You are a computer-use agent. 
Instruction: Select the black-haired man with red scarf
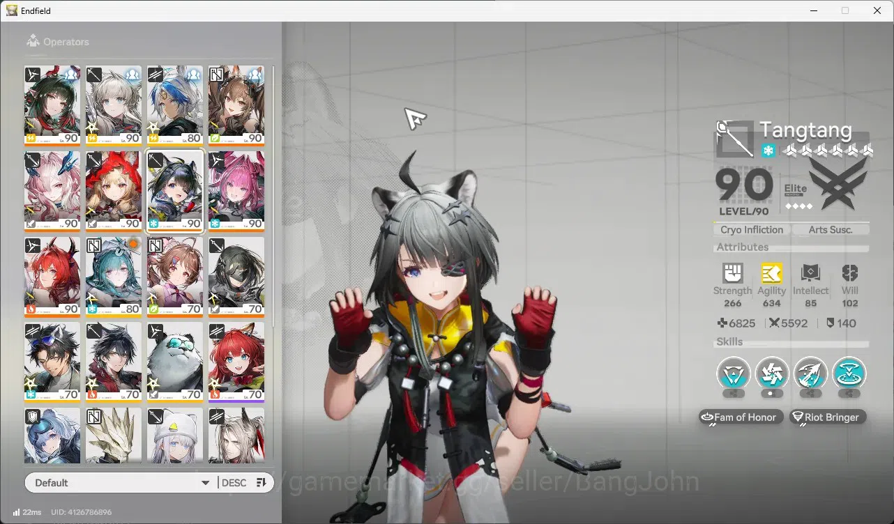(x=114, y=362)
